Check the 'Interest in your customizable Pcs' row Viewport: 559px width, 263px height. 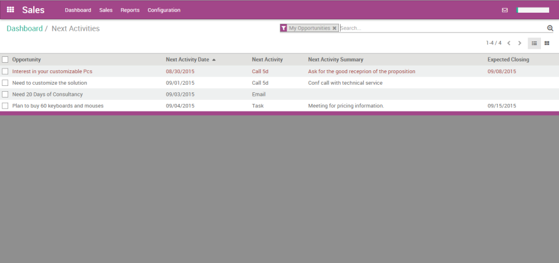click(x=5, y=71)
